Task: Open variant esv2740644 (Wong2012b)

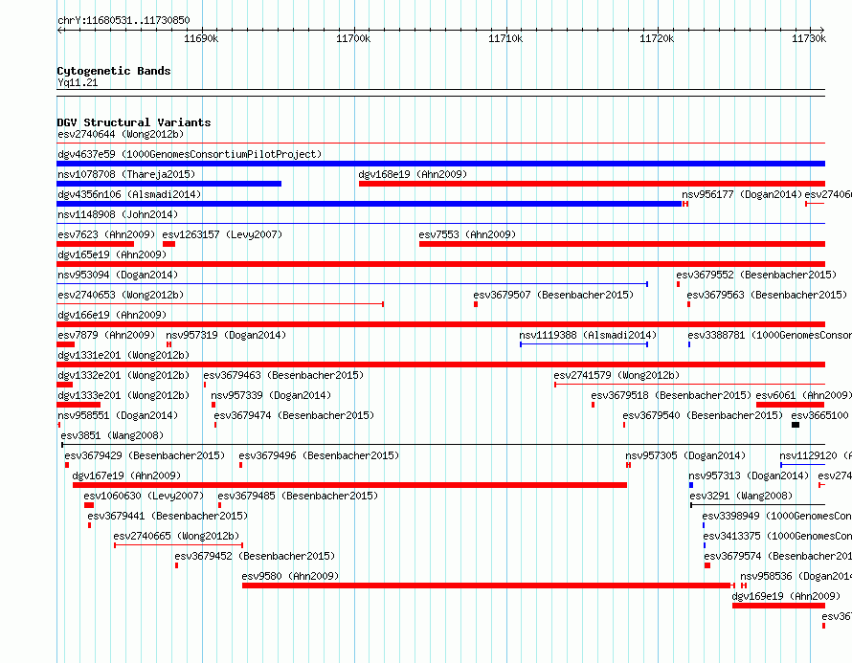Action: pyautogui.click(x=121, y=134)
